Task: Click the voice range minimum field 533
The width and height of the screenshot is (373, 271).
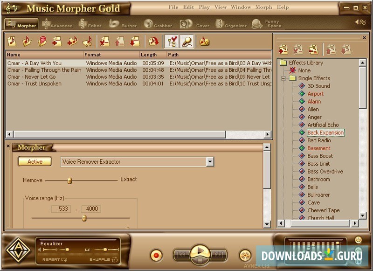Action: [61, 208]
